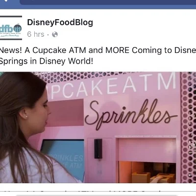Click the Facebook search bar at top

pyautogui.click(x=108, y=2)
